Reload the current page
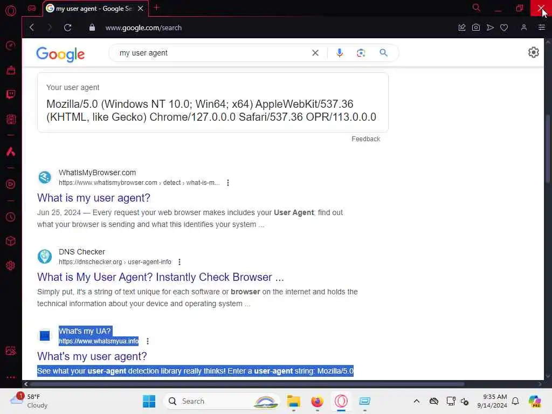 67,27
